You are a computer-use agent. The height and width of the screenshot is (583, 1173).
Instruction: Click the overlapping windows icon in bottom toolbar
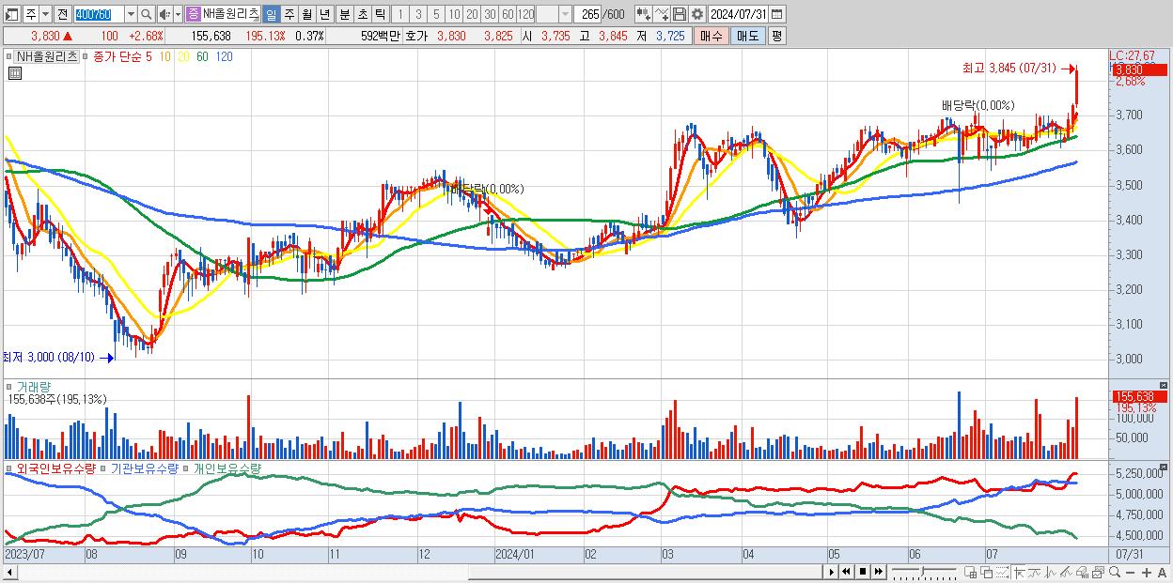[986, 571]
